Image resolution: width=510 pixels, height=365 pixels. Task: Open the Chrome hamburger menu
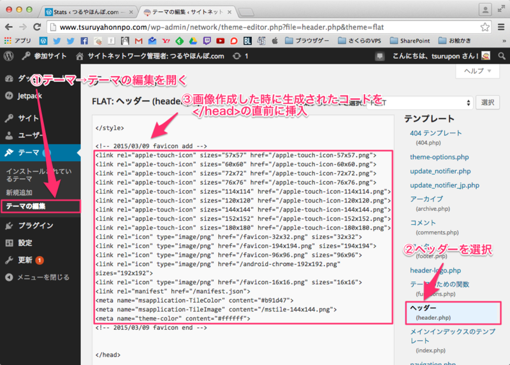point(501,27)
